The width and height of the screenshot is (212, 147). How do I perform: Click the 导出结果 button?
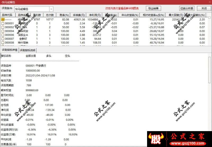click(153, 8)
